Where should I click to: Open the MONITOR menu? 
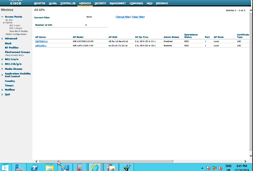40,3
